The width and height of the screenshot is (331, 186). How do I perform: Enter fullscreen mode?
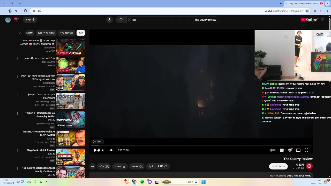[x=306, y=150]
